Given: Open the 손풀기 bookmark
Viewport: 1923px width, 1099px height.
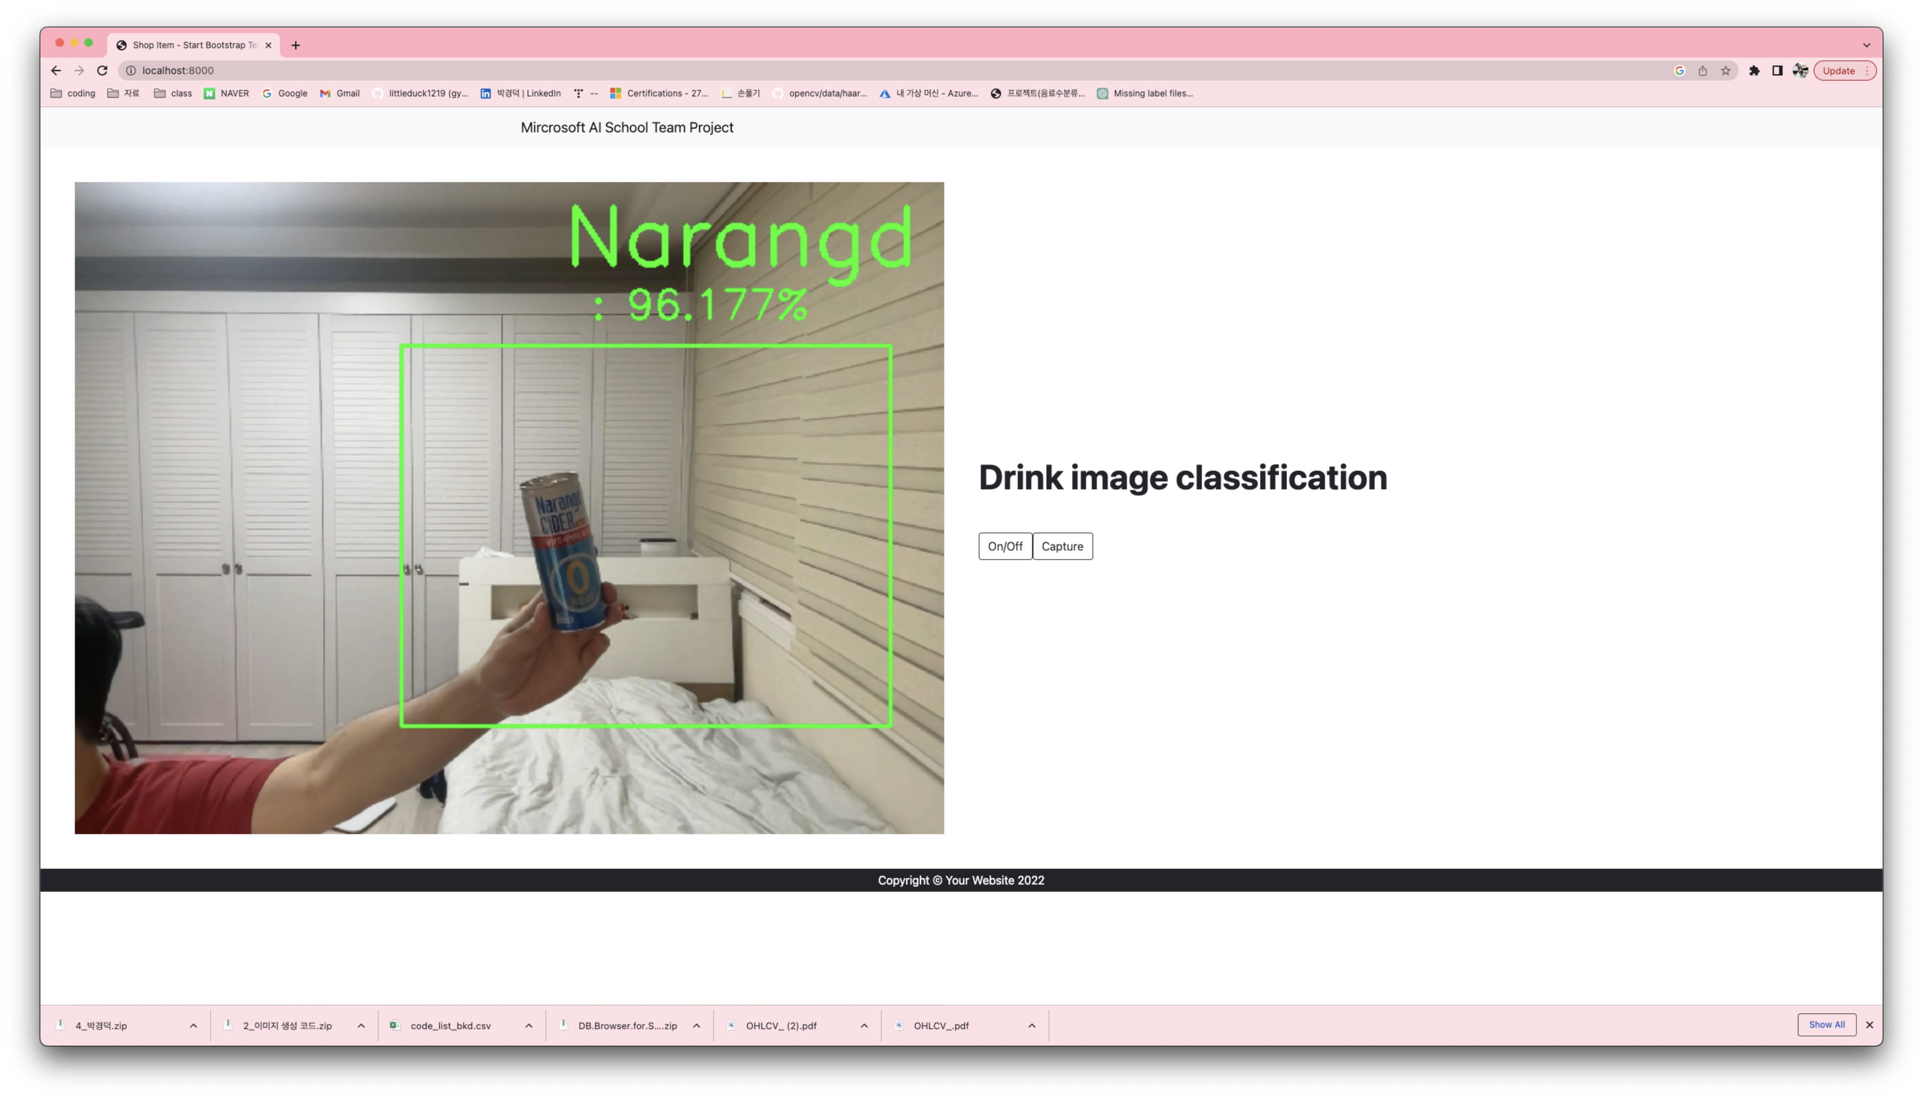Looking at the screenshot, I should click(x=740, y=94).
